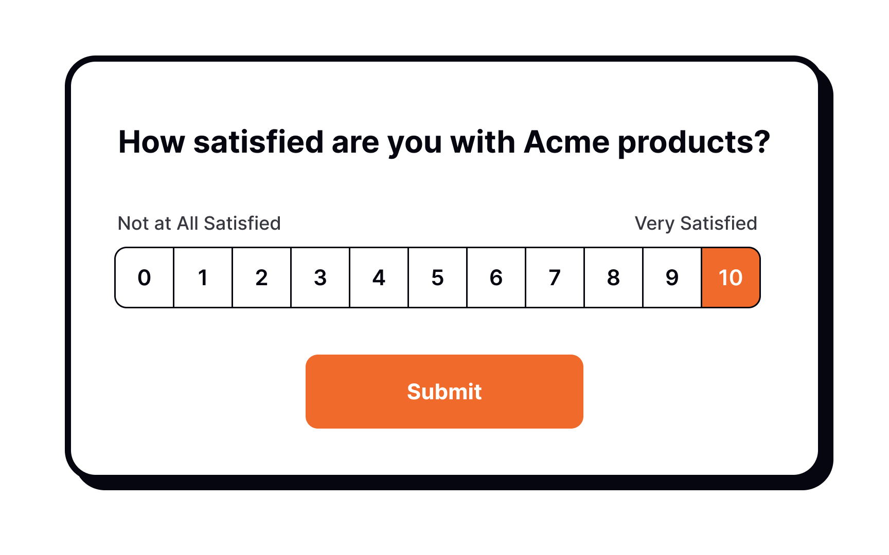Choose rating 7 for the survey
The image size is (889, 555).
click(554, 277)
